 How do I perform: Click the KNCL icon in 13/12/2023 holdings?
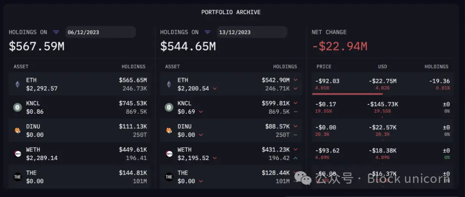169,107
